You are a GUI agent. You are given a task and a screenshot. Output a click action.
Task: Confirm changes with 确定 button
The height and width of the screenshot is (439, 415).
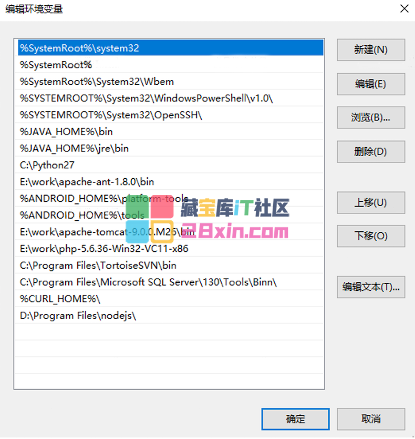[x=295, y=419]
